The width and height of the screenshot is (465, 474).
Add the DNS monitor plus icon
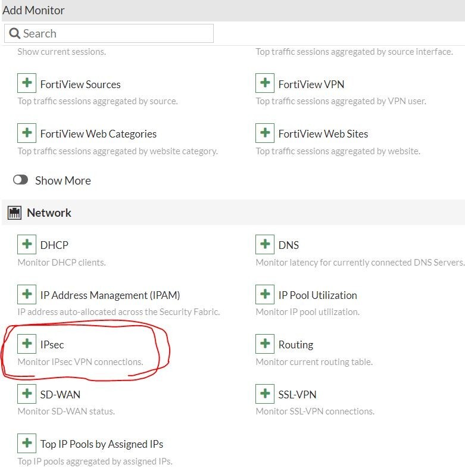265,244
